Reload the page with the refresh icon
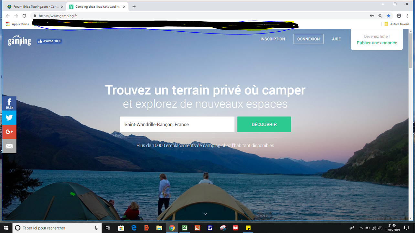The width and height of the screenshot is (415, 233). pos(24,16)
